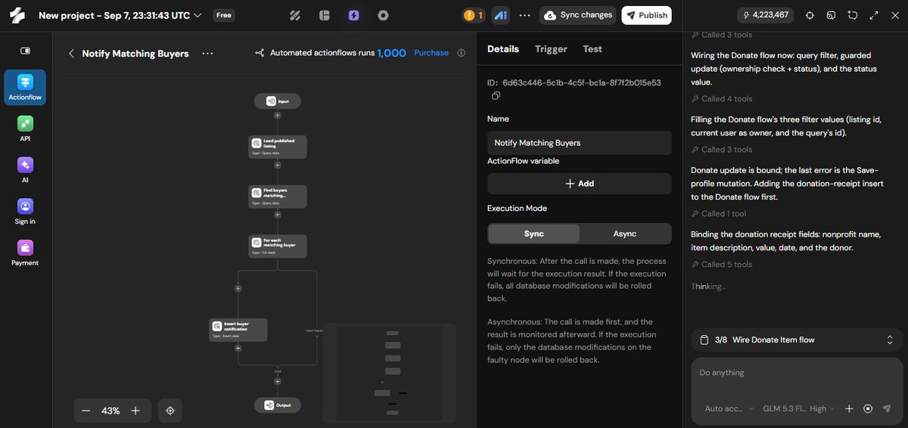Screen dimensions: 908x428
Task: Switch to the Test tab
Action: tap(592, 48)
